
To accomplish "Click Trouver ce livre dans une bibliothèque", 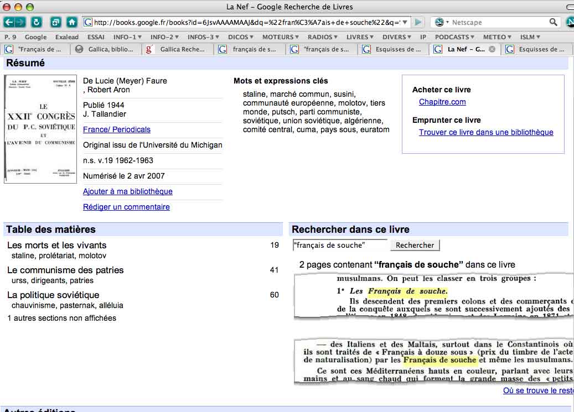I will click(x=486, y=132).
